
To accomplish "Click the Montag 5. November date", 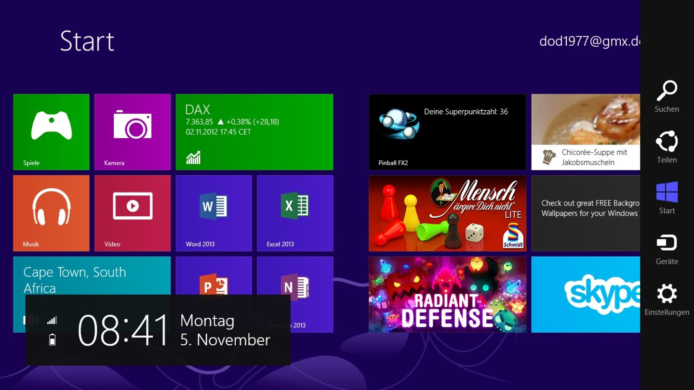I will (x=225, y=330).
